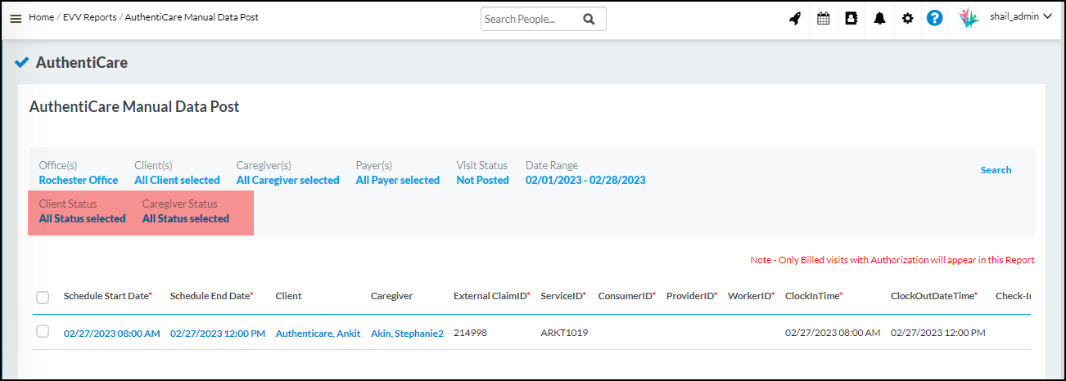
Task: Click the rocket quick launch icon
Action: 794,19
